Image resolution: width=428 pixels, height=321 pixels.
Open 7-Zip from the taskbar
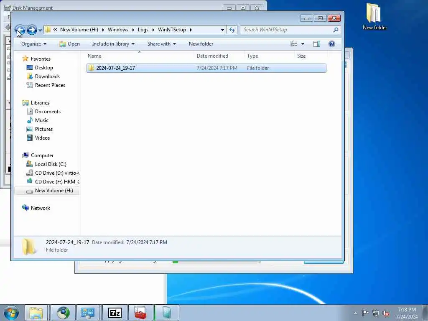pos(115,313)
